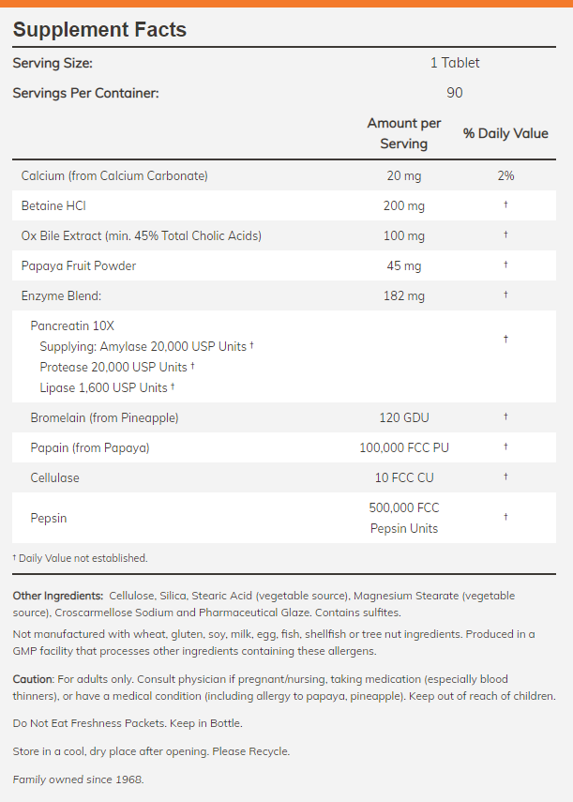The image size is (573, 802).
Task: Click the Enzyme Blend label
Action: pyautogui.click(x=61, y=295)
